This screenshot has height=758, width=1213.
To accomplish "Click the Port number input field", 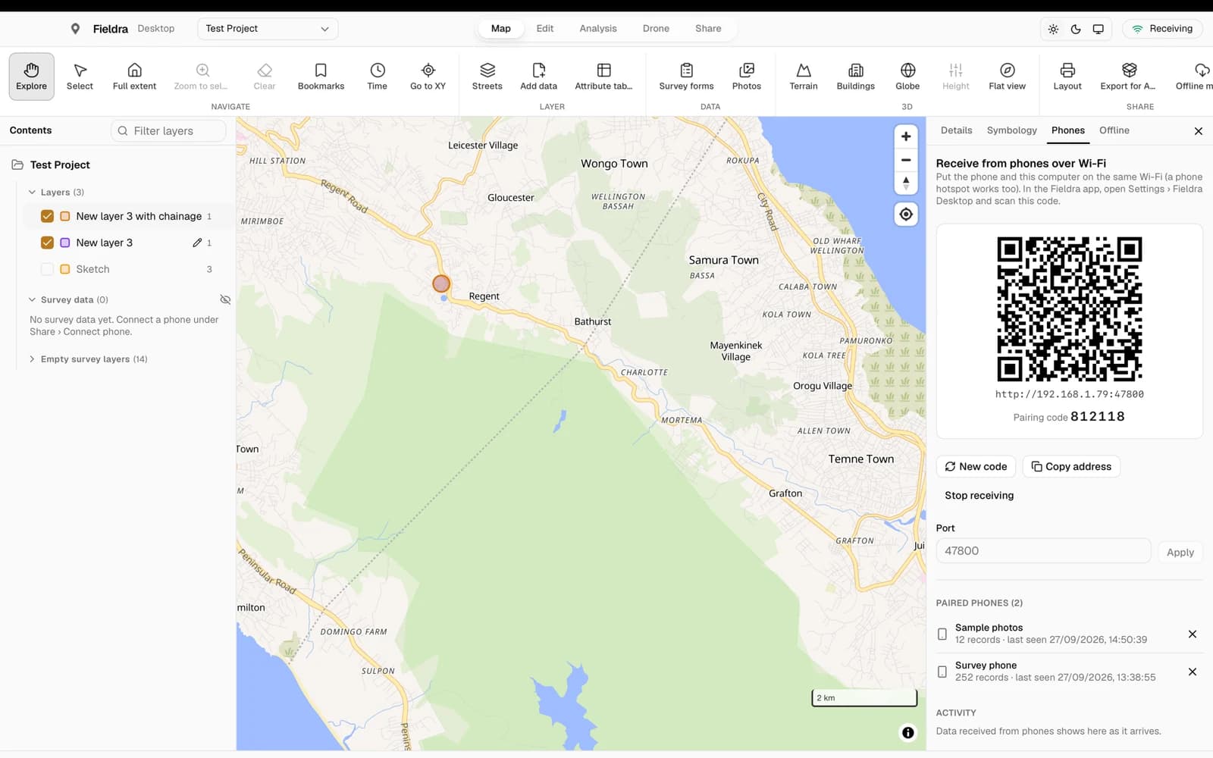I will coord(1043,551).
